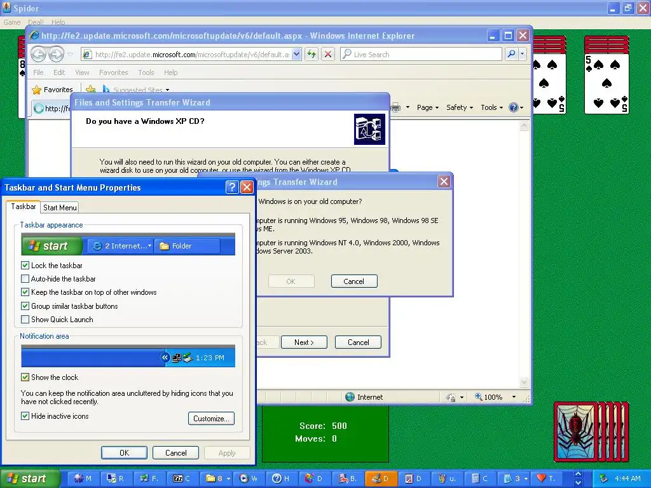Click the IE page scrollbar up arrow
Viewport: 651px width, 488px height.
coord(524,126)
